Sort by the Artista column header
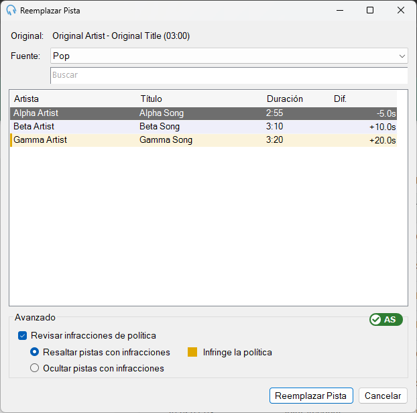417x413 pixels. pos(26,99)
